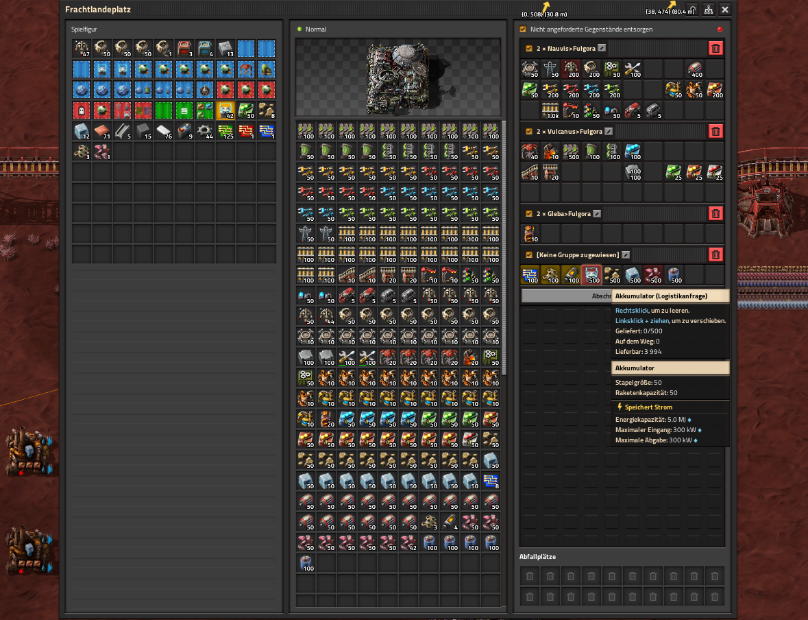Viewport: 808px width, 620px height.
Task: Toggle 'Nicht angeforderte Gegenstände entsorgen' checkbox
Action: (523, 29)
